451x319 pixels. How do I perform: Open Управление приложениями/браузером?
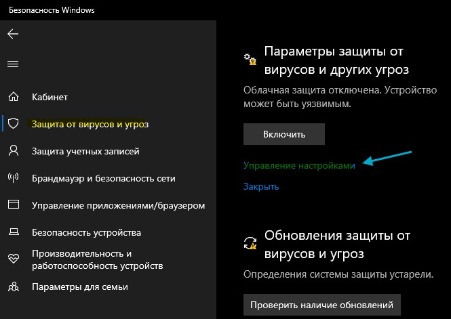[x=118, y=206]
